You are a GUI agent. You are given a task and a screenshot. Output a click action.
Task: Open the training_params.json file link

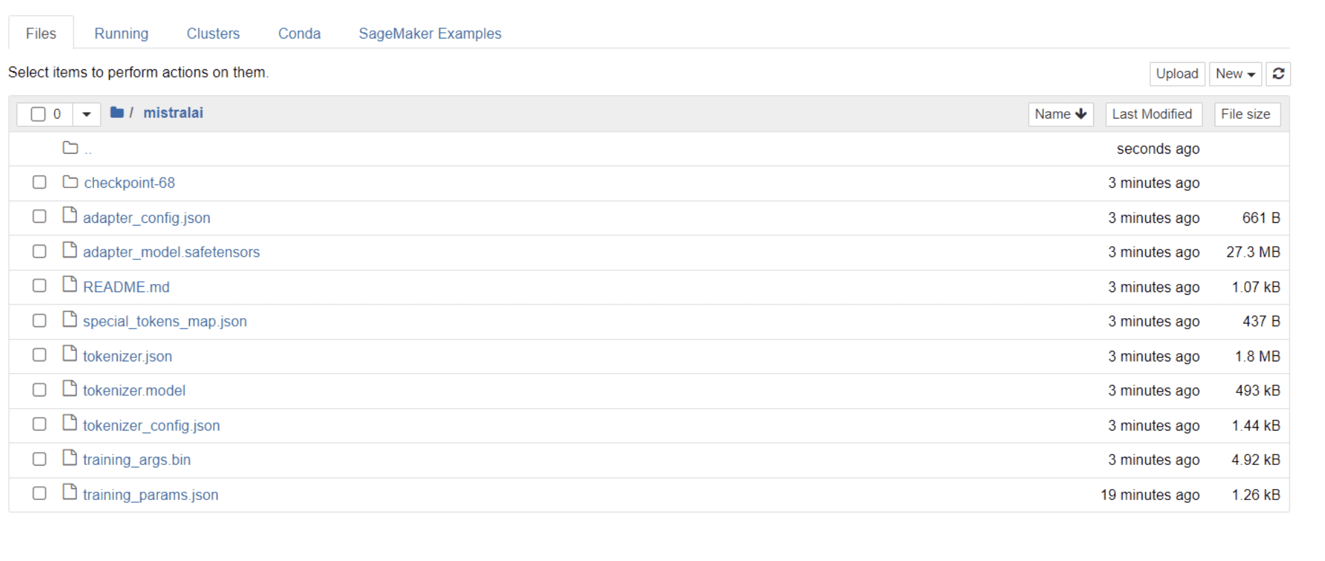(x=151, y=494)
